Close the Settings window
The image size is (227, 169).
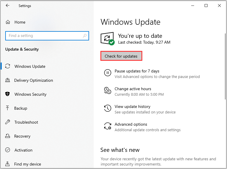click(x=219, y=6)
